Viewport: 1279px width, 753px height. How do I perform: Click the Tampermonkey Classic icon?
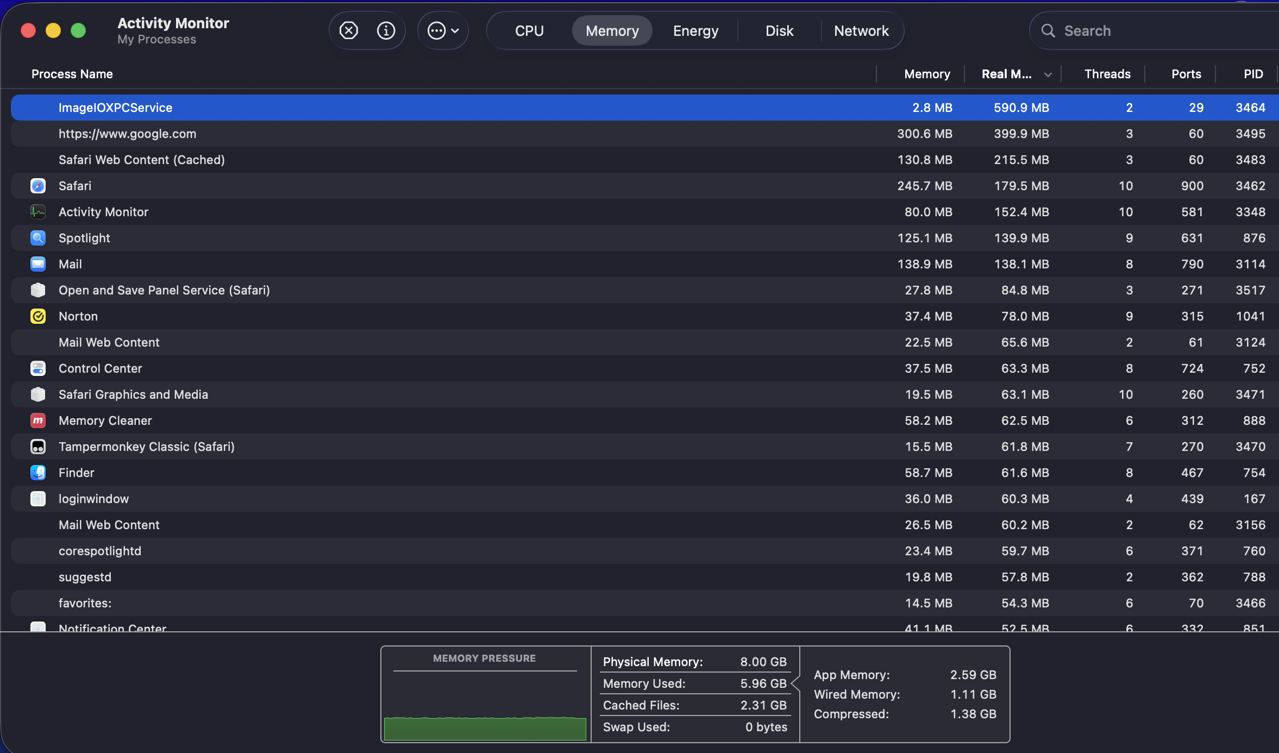pyautogui.click(x=38, y=447)
